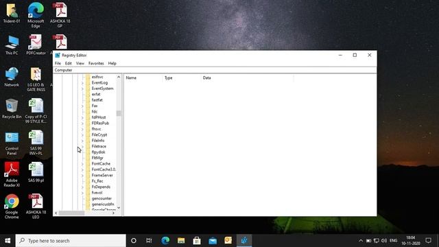Select the Fs_Rec key in the tree
Screen dimensions: 439x247
tap(97, 181)
